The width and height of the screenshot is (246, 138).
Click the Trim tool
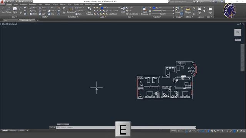51,8
